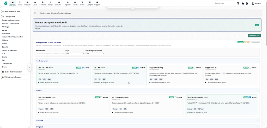The image size is (267, 128).
Task: Expand Détails techniques for CII — EN 16931 profile
Action: [x=104, y=83]
